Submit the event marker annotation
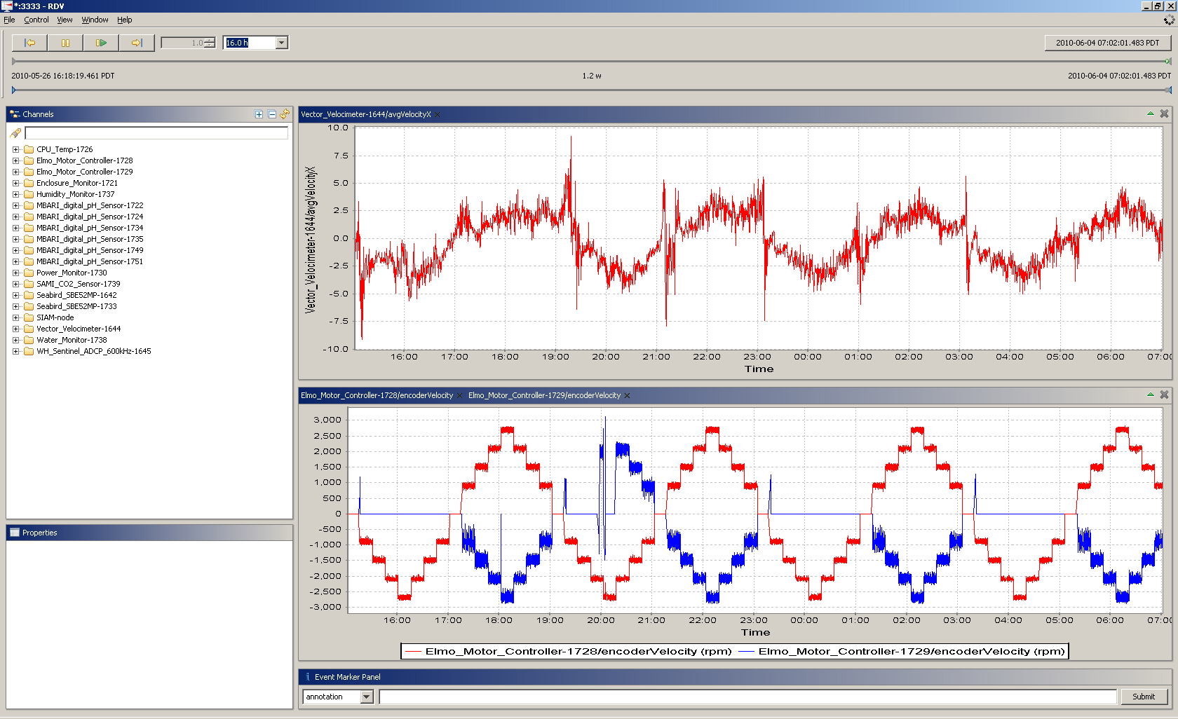 [1143, 697]
